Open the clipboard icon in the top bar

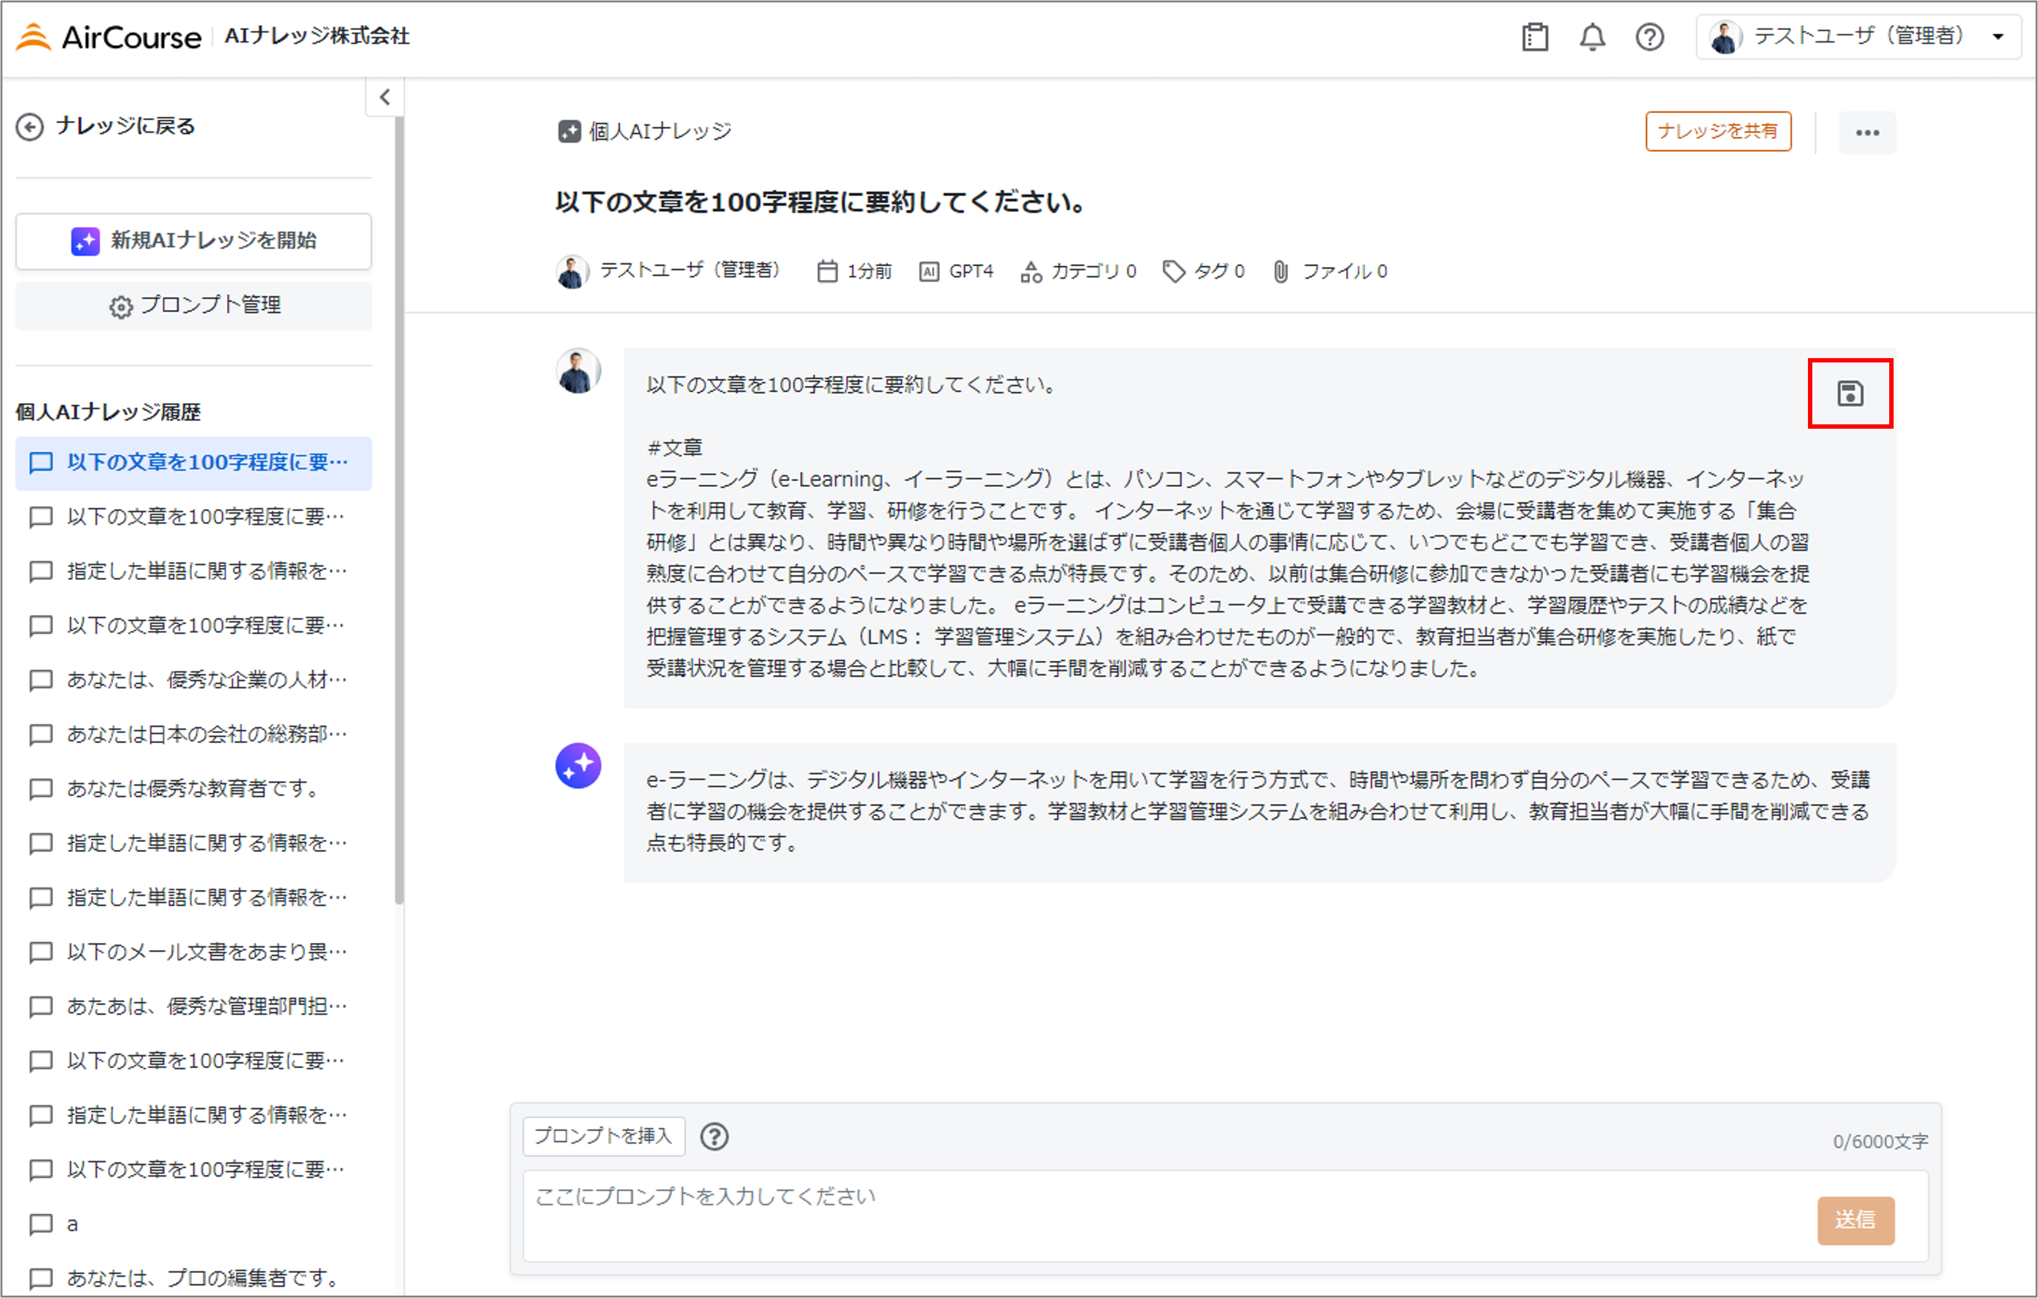click(x=1535, y=36)
